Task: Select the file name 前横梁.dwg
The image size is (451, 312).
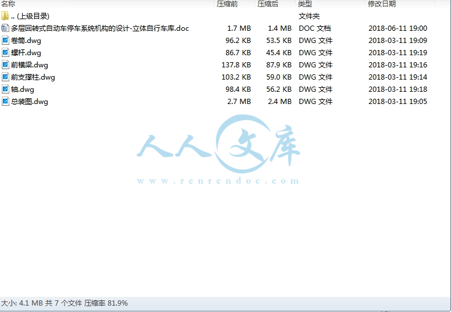Action: pyautogui.click(x=29, y=65)
